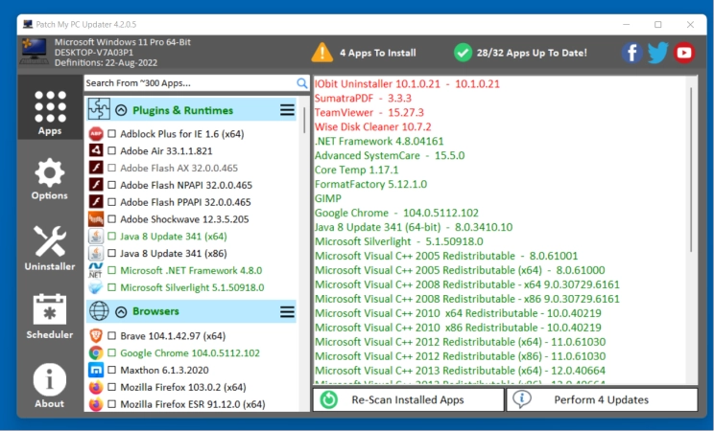Collapse the Plugins & Runtimes category chevron
This screenshot has width=714, height=431.
pos(121,110)
